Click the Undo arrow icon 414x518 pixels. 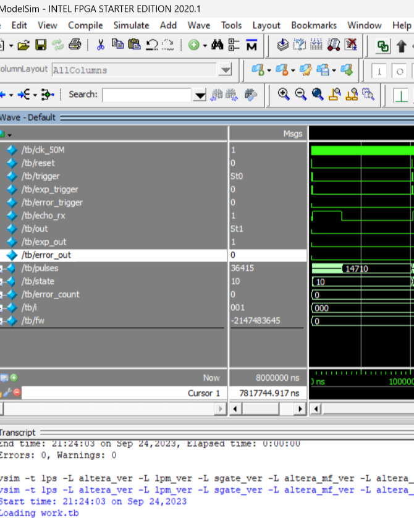pyautogui.click(x=152, y=45)
